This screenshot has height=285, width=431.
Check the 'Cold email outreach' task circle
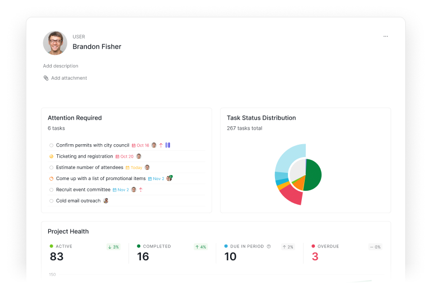(x=51, y=201)
